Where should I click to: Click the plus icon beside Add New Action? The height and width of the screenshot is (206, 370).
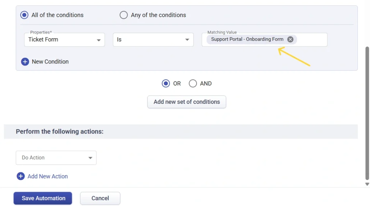21,176
